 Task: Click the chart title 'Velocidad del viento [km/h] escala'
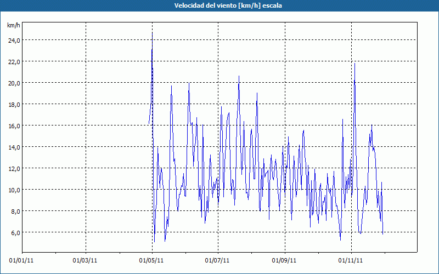click(x=228, y=5)
